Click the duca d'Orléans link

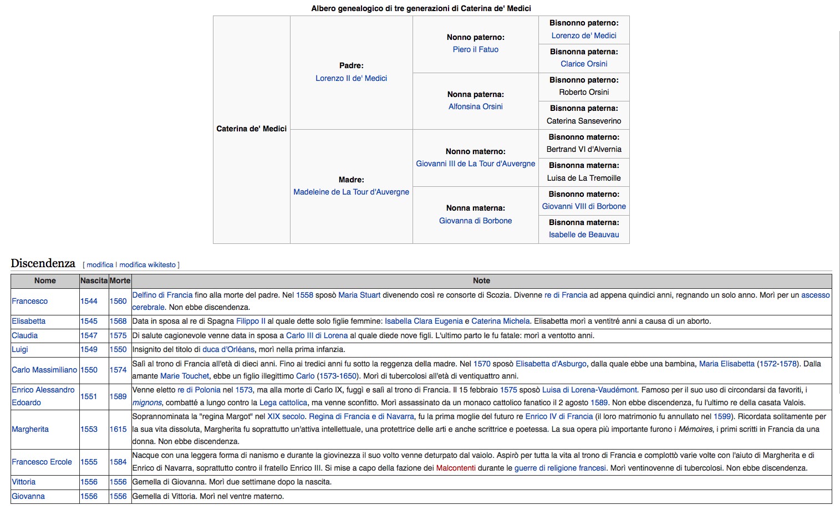click(x=228, y=349)
